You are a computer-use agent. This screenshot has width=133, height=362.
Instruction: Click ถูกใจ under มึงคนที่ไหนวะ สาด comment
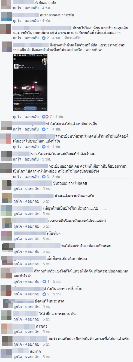[x=17, y=307]
